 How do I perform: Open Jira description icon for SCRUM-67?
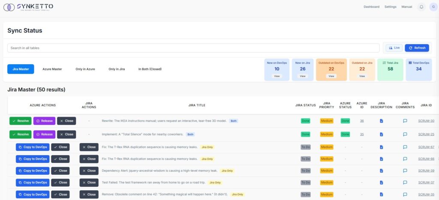(382, 147)
